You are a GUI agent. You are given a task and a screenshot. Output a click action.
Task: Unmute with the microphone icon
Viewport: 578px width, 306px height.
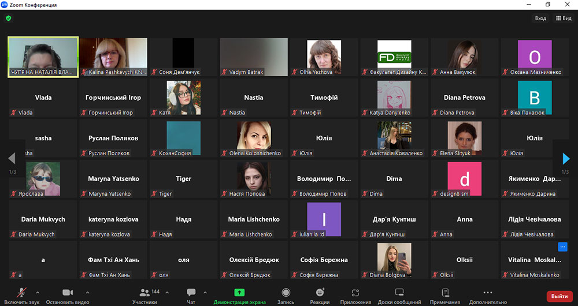click(x=21, y=292)
